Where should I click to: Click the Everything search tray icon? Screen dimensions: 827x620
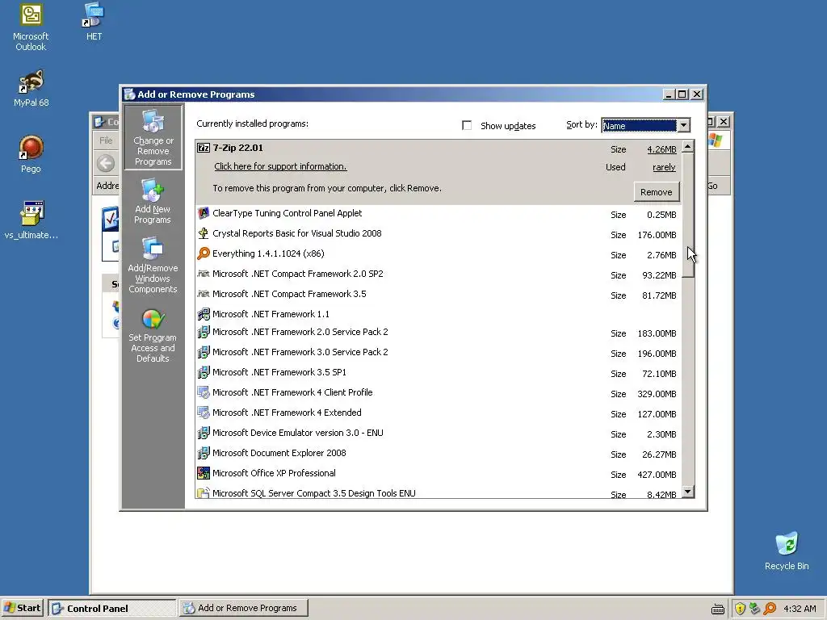coord(770,609)
